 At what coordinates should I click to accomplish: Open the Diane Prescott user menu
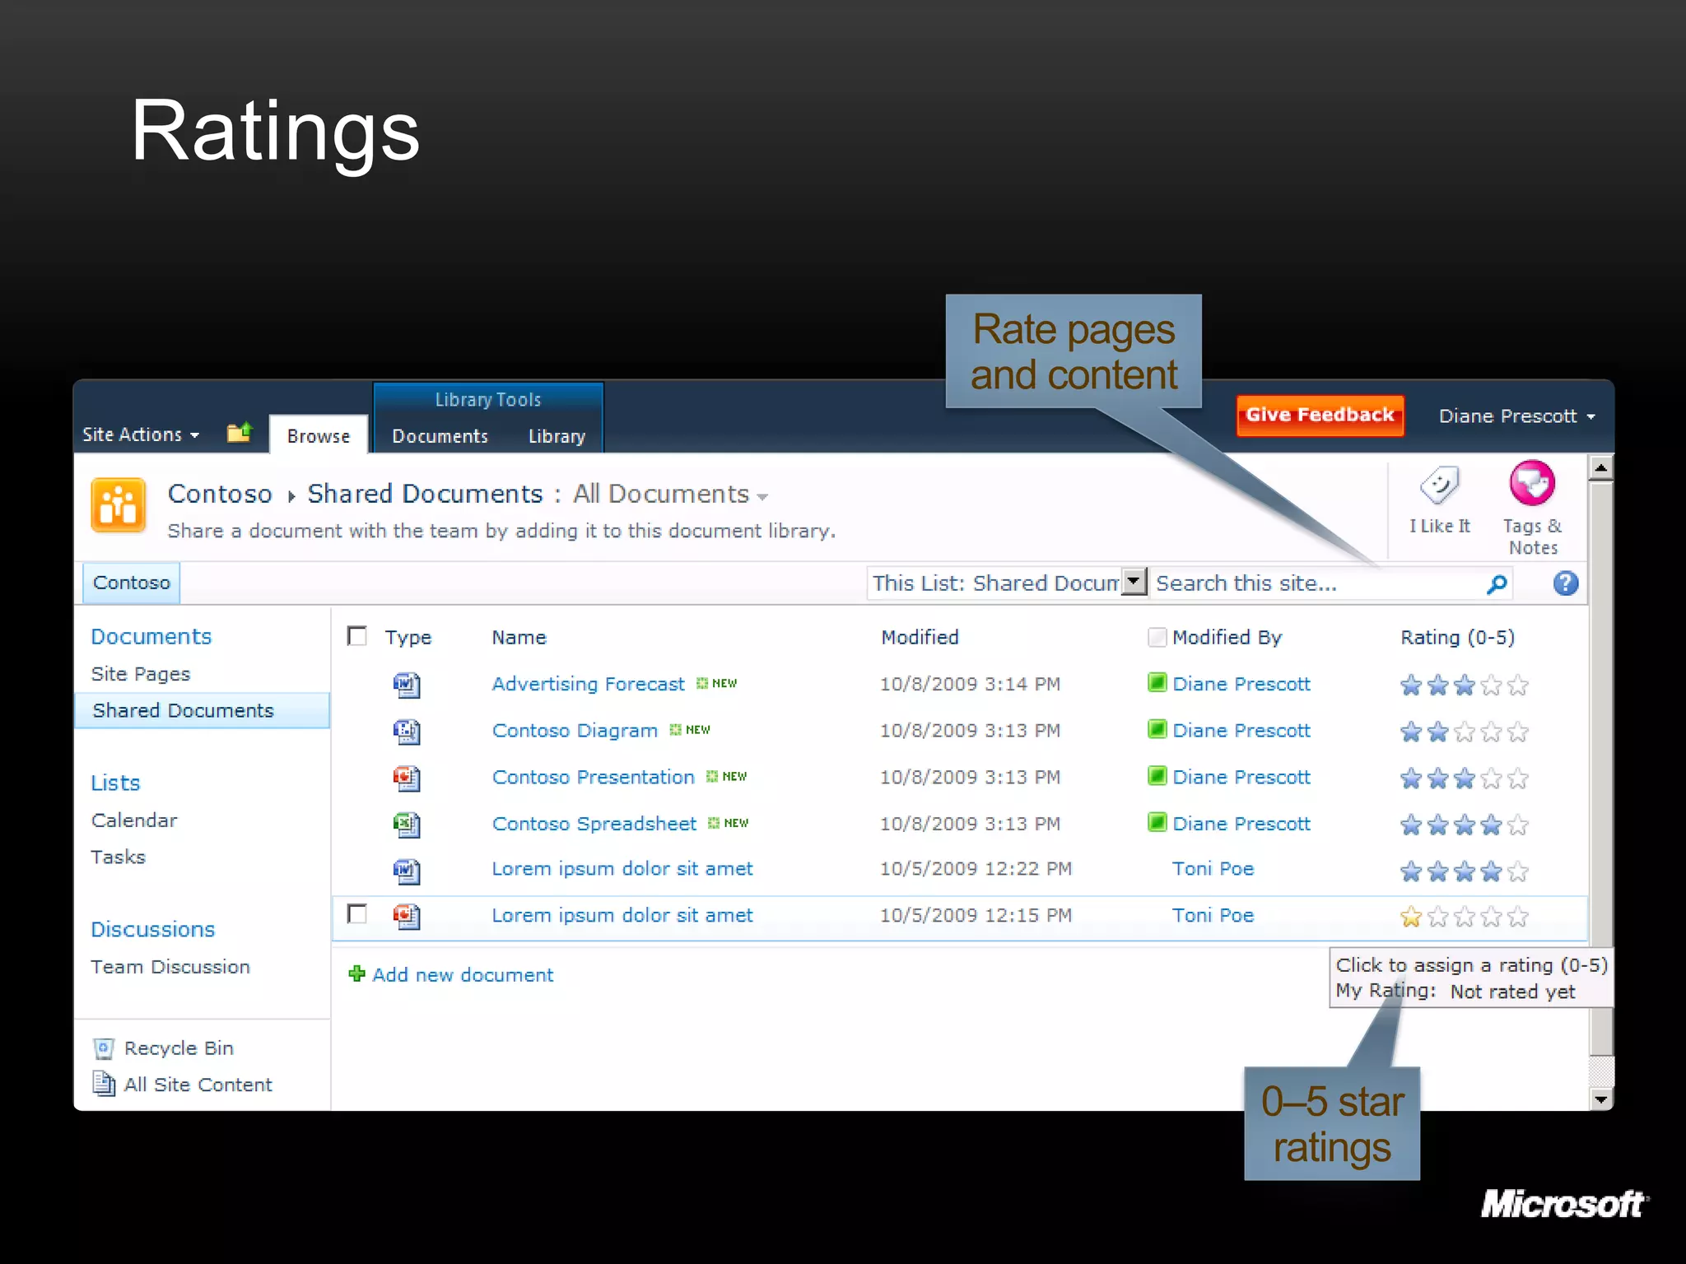(1516, 416)
